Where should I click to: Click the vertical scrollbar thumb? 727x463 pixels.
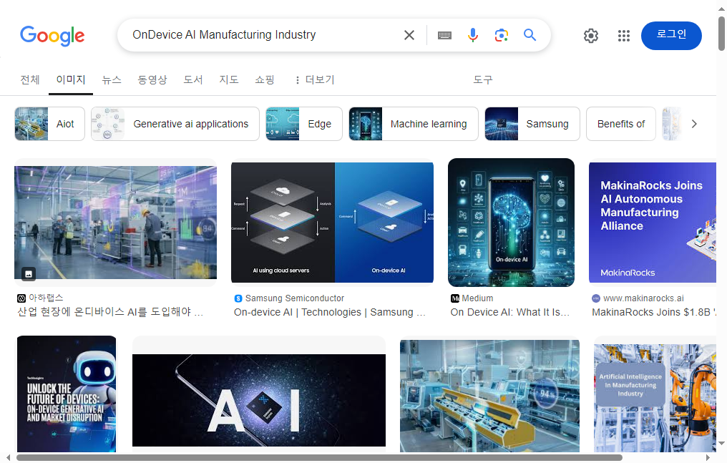tap(721, 34)
